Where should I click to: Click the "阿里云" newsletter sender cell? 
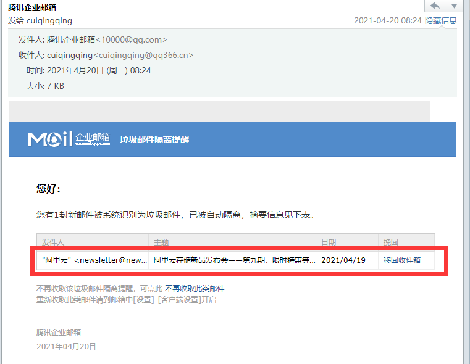tap(91, 260)
